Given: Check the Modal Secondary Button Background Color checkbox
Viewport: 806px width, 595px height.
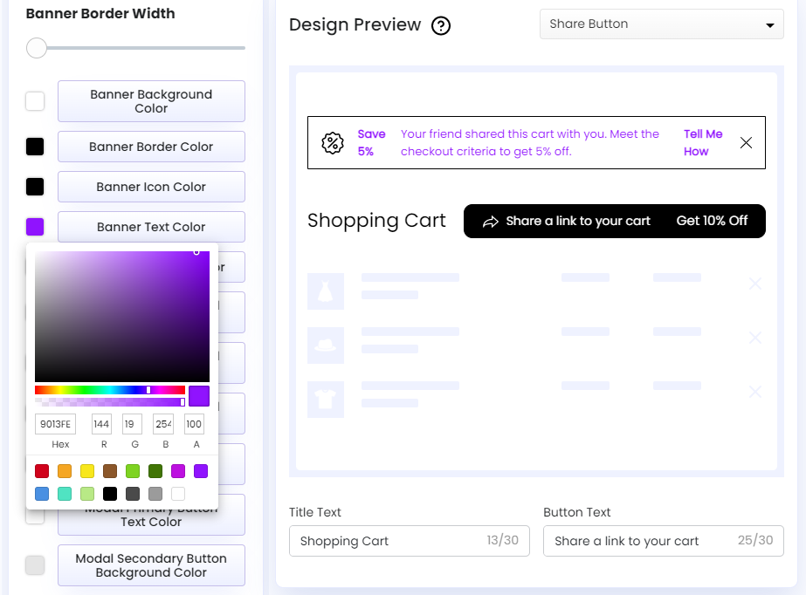Looking at the screenshot, I should (x=35, y=565).
